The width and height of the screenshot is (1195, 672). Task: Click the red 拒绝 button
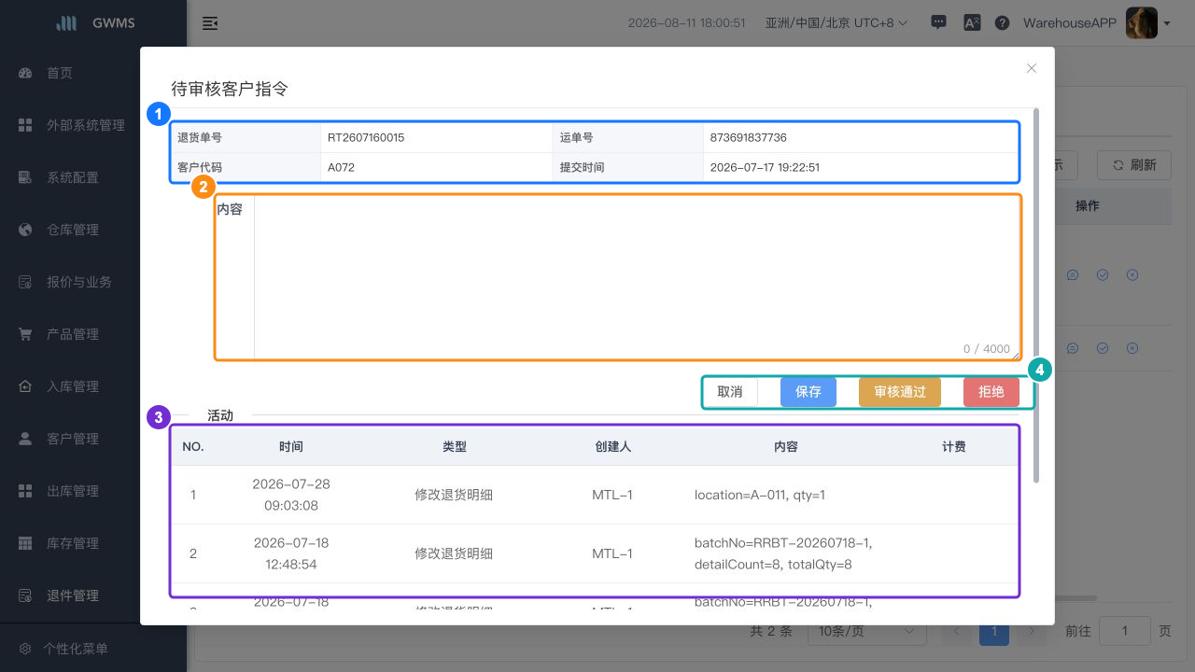point(991,392)
